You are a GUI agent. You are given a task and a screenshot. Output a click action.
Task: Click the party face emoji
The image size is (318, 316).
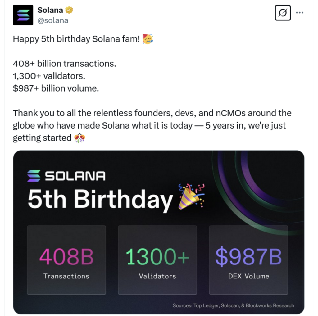[148, 39]
